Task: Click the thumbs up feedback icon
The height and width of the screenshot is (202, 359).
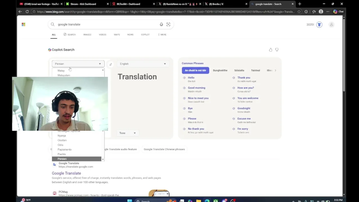Action: [270, 50]
